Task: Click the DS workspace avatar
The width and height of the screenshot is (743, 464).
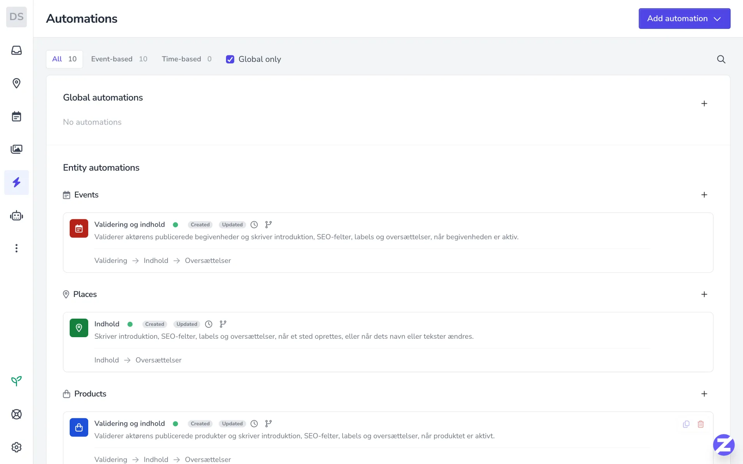Action: pos(16,17)
